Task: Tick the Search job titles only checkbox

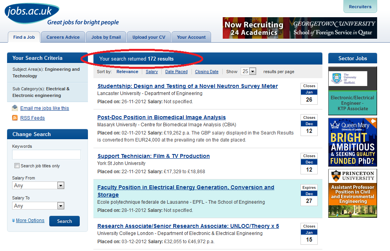Action: click(17, 166)
